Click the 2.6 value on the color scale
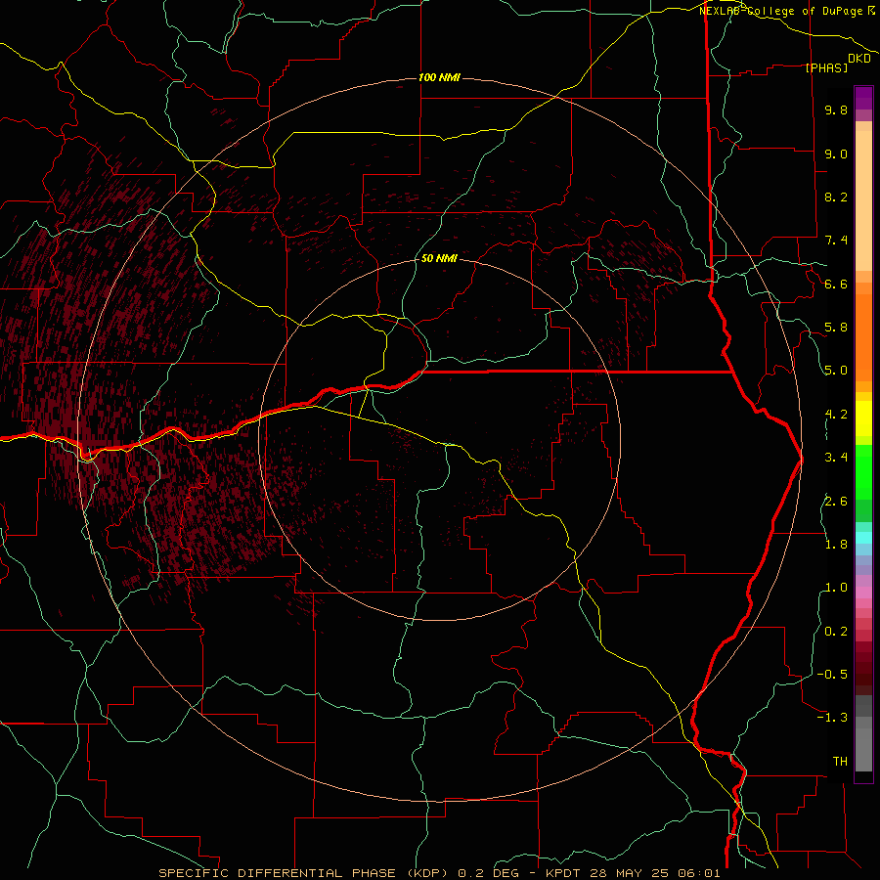Screen dimensions: 880x880 click(x=836, y=502)
